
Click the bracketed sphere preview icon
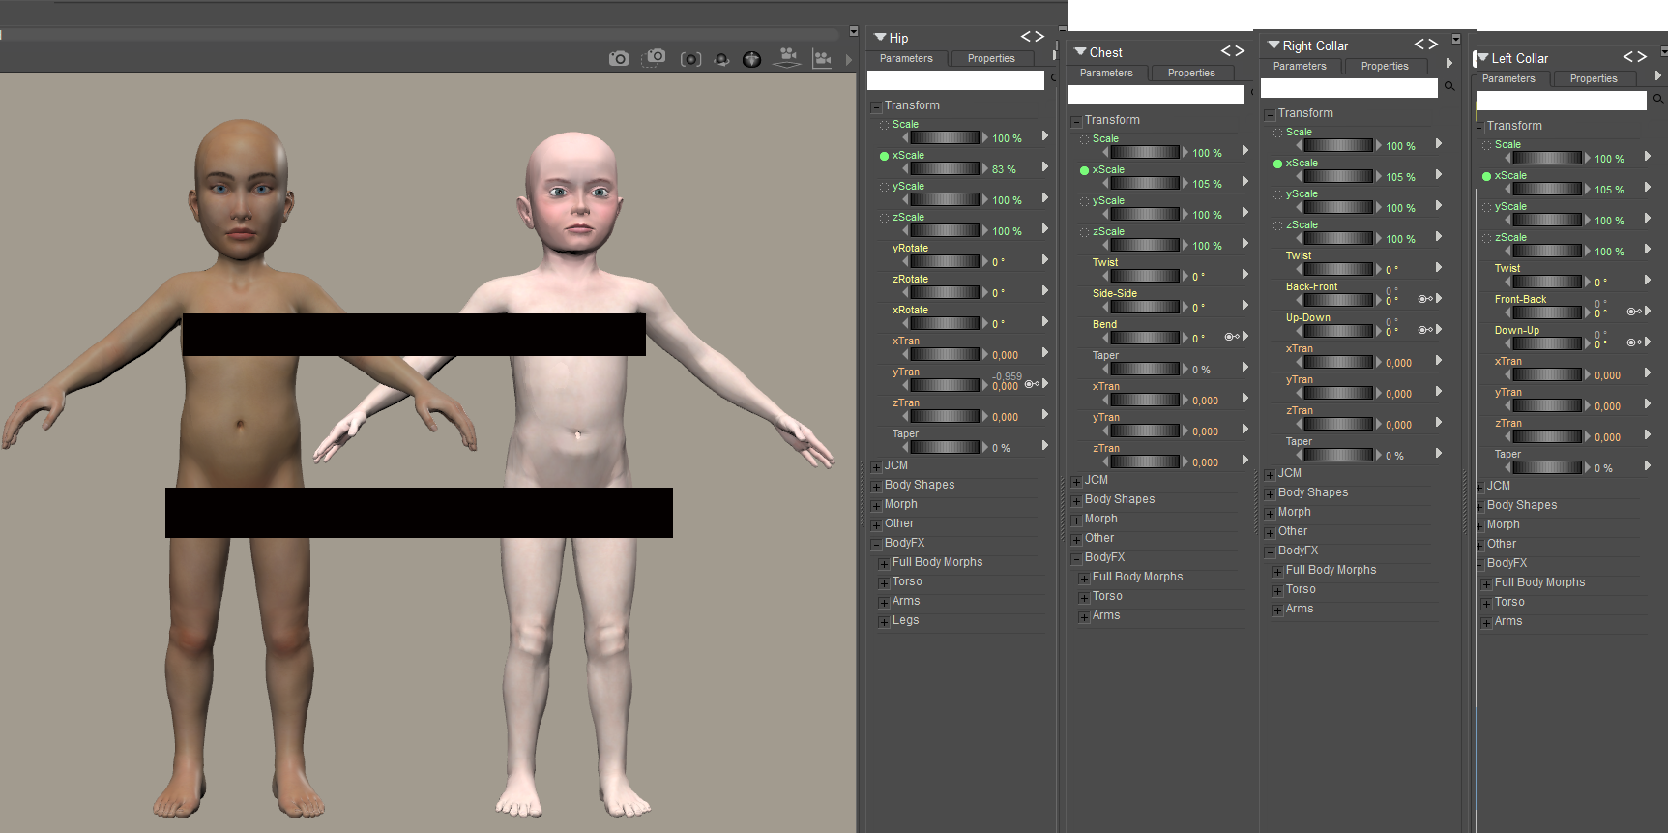pyautogui.click(x=690, y=59)
